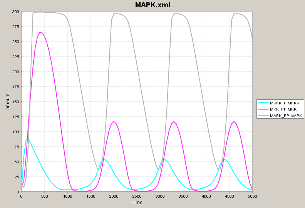Click the 2500 tick on Time axis

tap(137, 196)
